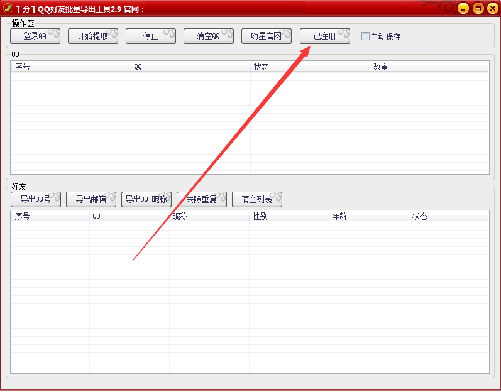Click the 已注册 button

point(325,36)
